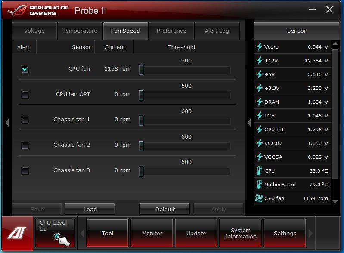Click the ROG Republic of Gamers logo
Screen dimensions: 344x253
pos(38,10)
